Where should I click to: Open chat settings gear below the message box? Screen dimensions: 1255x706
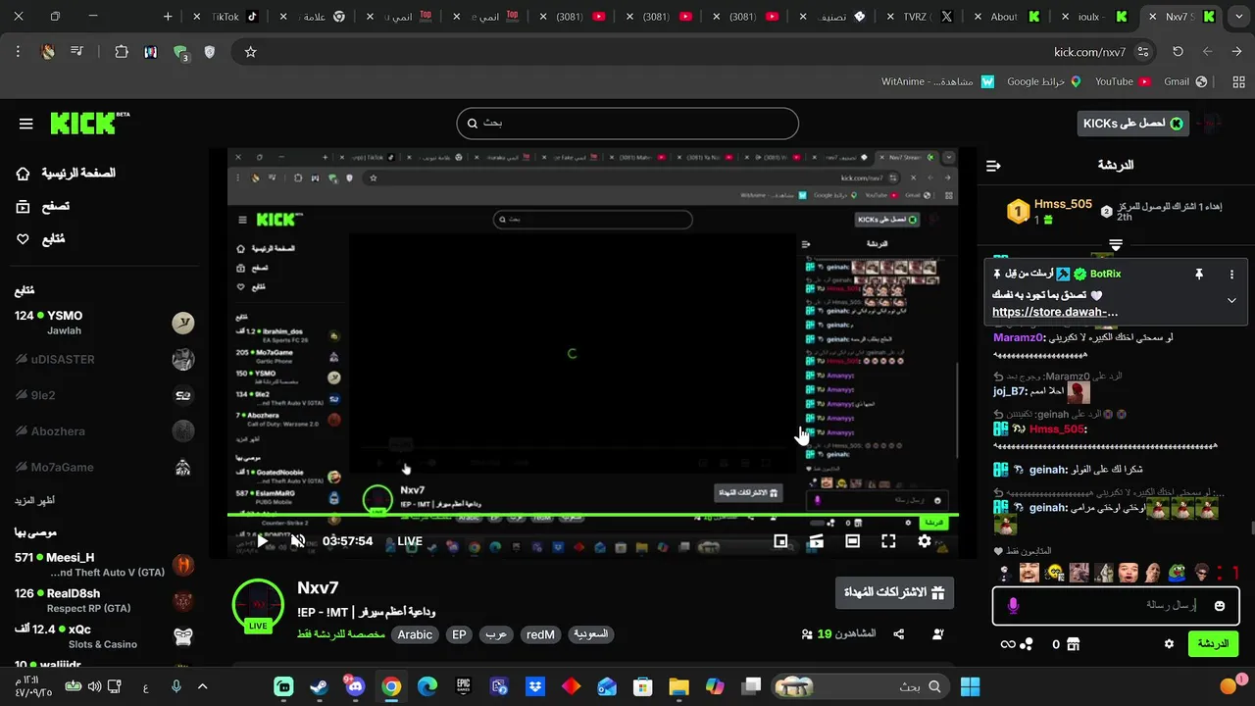[x=1169, y=644]
